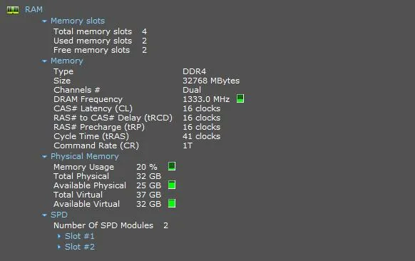Select the SPD heading text
This screenshot has height=261, width=415.
(58, 215)
